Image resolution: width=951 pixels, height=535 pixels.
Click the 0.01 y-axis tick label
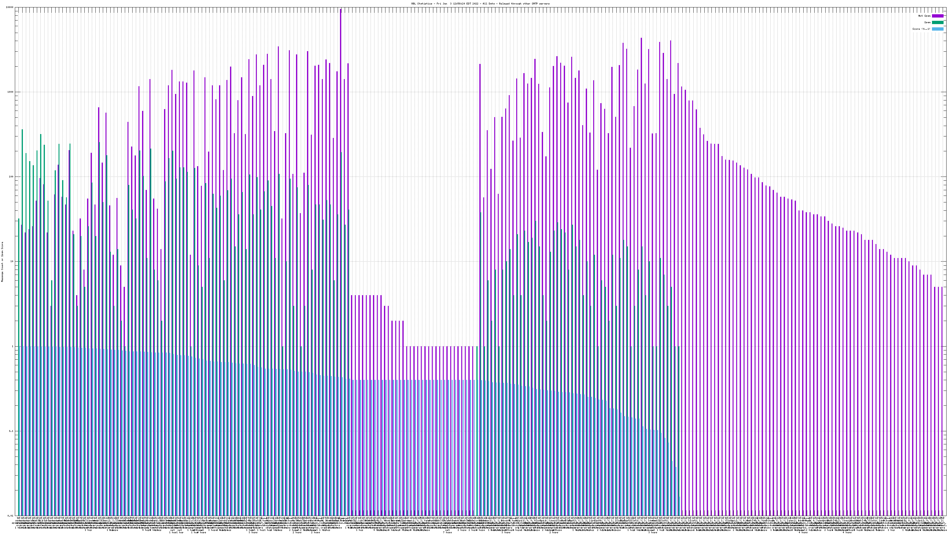point(10,516)
